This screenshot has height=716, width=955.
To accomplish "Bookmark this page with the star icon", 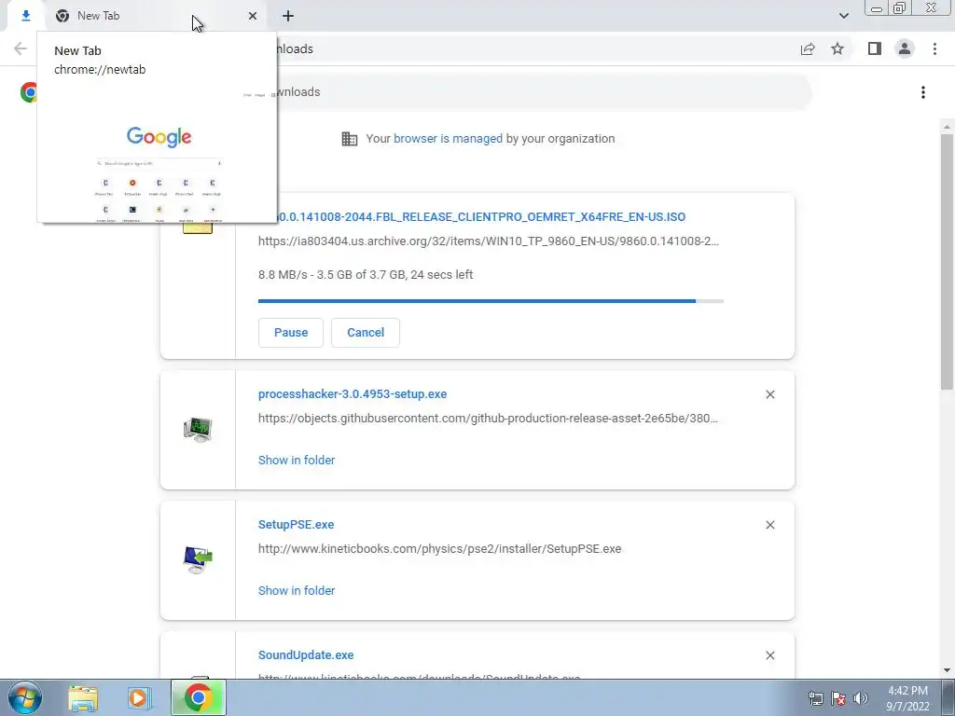I will point(837,48).
